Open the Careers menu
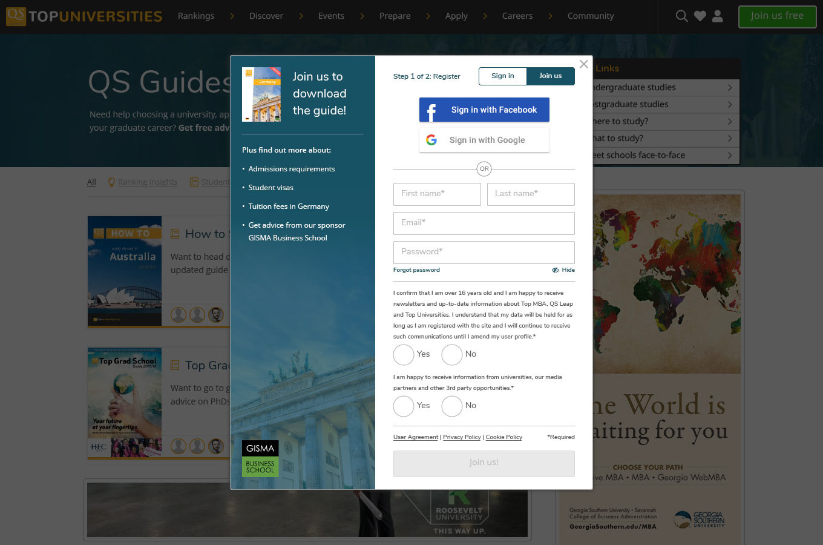 [517, 16]
